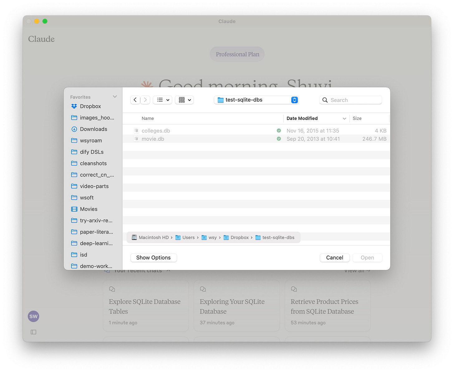The image size is (454, 372).
Task: Click the Claude logo text in window
Action: [41, 39]
